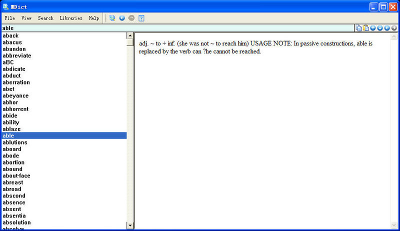Open the Libraries menu

pos(71,18)
